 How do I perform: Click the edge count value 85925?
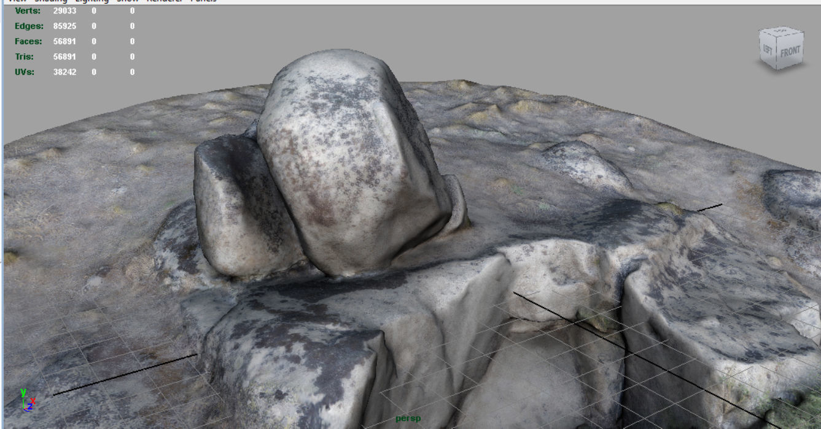tap(64, 26)
